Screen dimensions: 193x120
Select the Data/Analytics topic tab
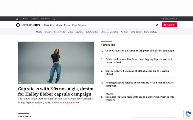click(92, 32)
